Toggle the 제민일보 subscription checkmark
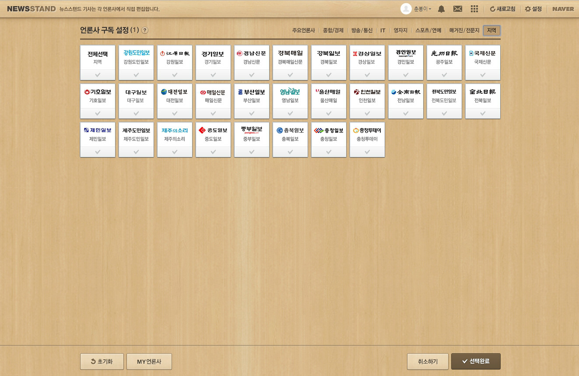Screen dimensions: 579x376 pyautogui.click(x=98, y=152)
